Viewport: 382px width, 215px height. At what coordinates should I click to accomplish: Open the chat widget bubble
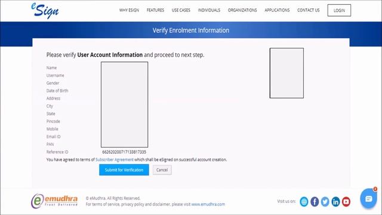pos(369,199)
